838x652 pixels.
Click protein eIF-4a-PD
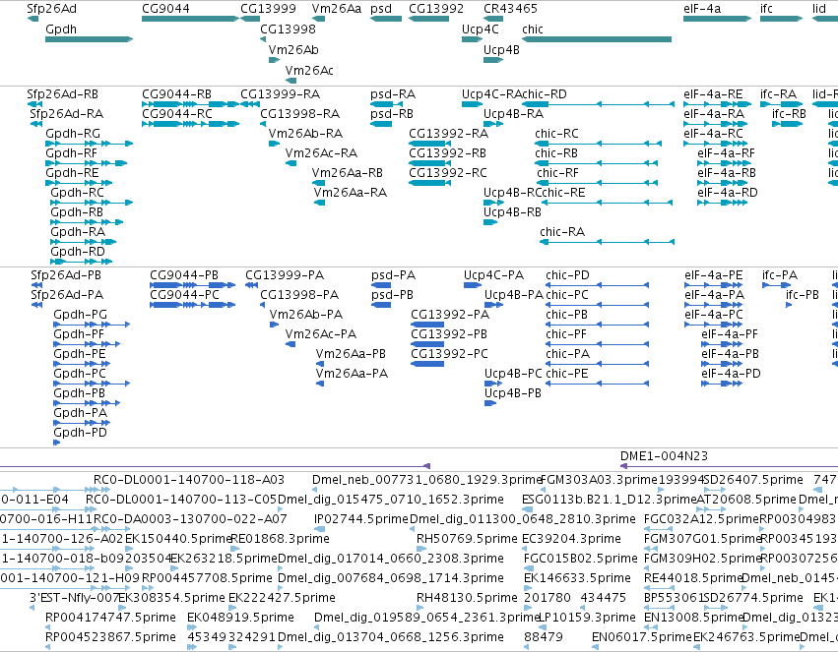click(722, 384)
